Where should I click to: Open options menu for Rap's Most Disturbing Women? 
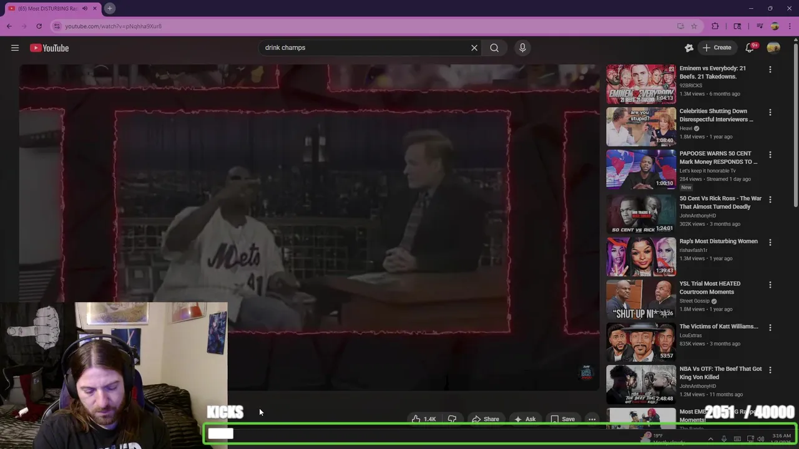[770, 242]
